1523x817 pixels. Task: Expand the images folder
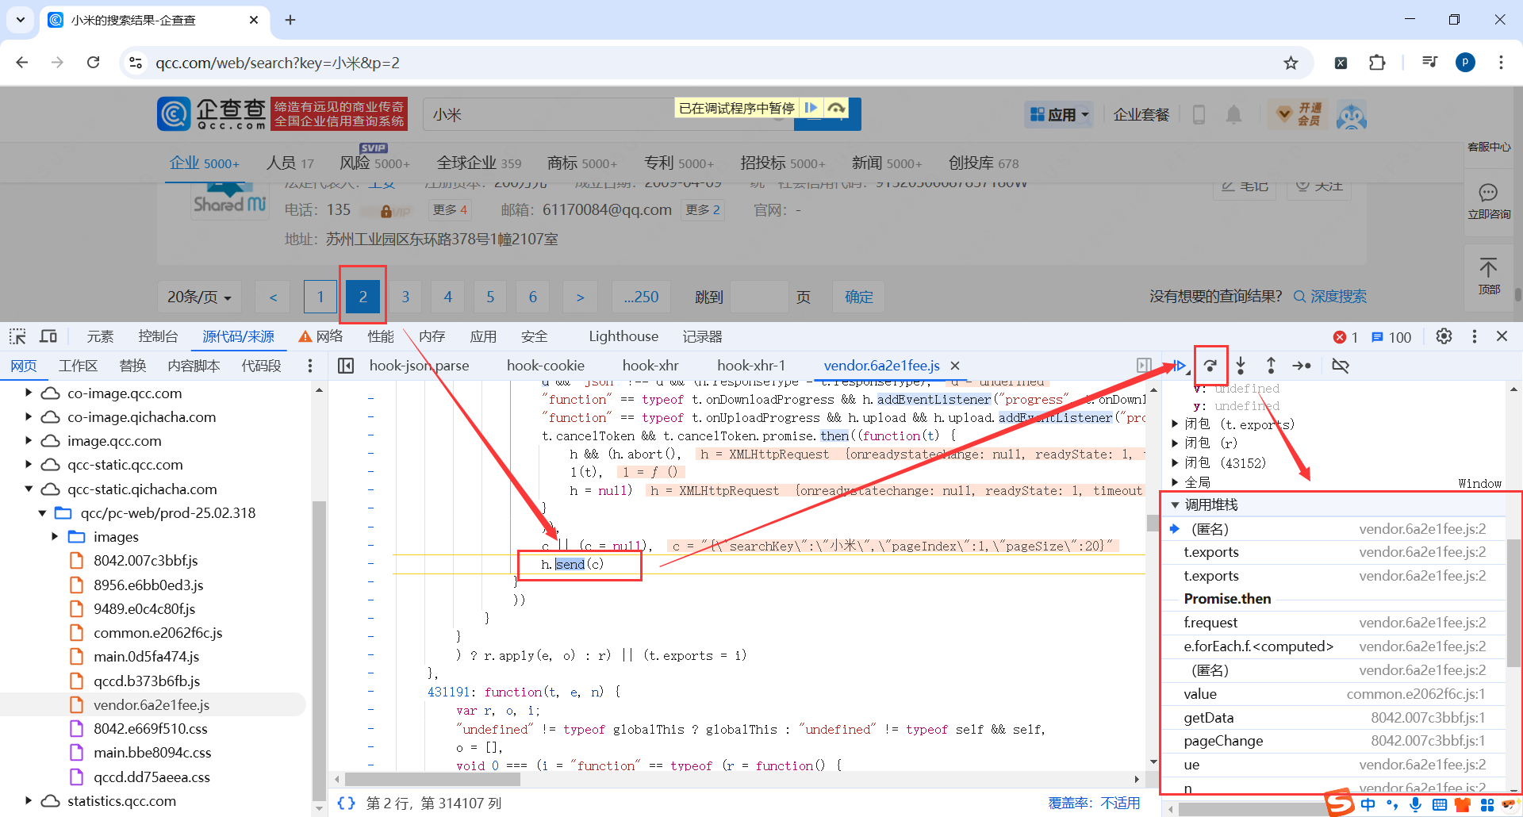coord(55,537)
